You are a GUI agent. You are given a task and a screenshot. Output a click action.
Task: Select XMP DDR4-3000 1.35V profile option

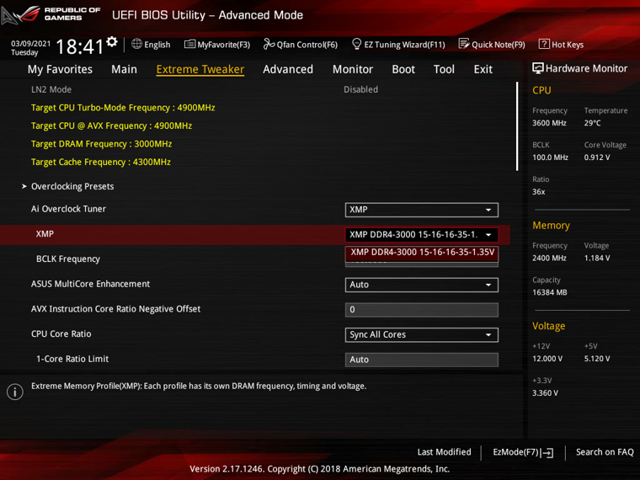[422, 253]
